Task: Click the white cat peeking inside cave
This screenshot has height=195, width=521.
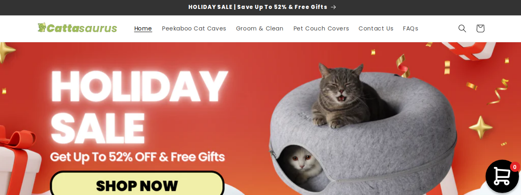Action: pyautogui.click(x=300, y=163)
